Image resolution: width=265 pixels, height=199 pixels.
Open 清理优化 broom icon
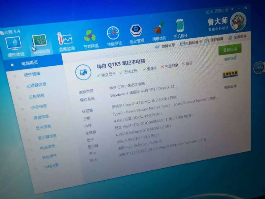(158, 28)
